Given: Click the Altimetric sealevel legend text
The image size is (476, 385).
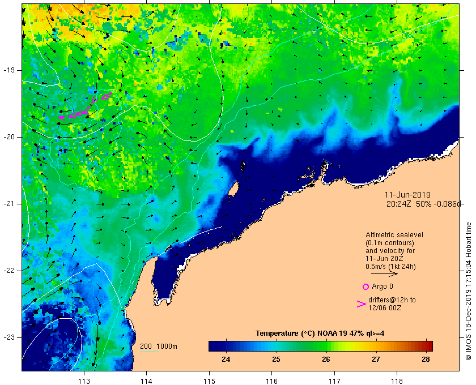Looking at the screenshot, I should coord(394,235).
